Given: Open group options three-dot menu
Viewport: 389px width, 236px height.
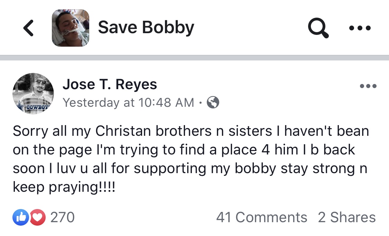Looking at the screenshot, I should coord(360,28).
